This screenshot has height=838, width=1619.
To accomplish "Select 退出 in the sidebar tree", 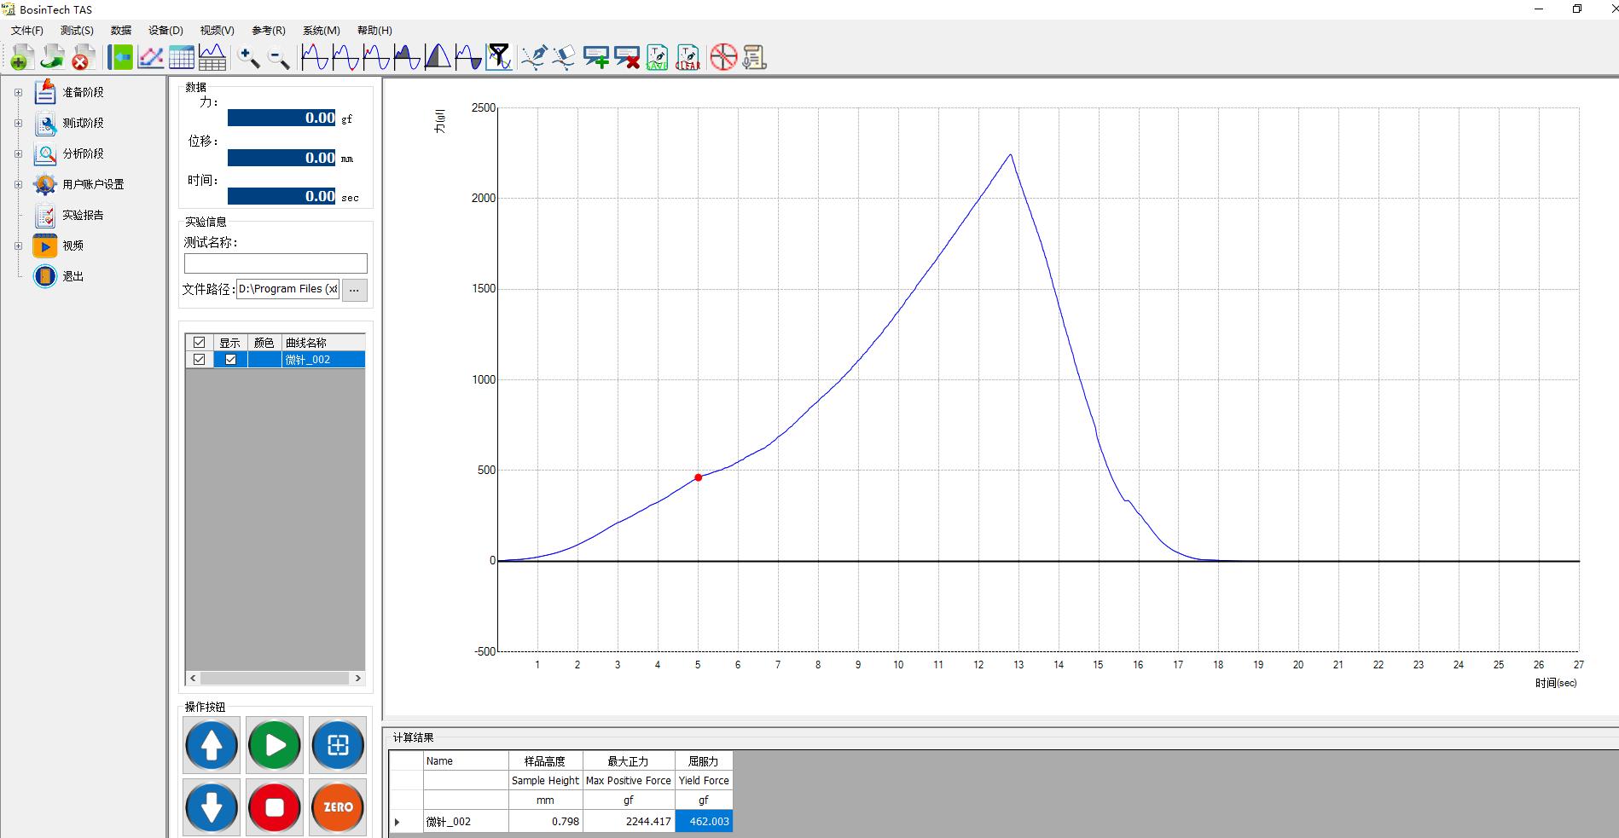I will pyautogui.click(x=73, y=276).
